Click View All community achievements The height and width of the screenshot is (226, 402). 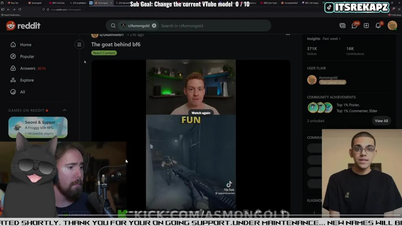[381, 121]
